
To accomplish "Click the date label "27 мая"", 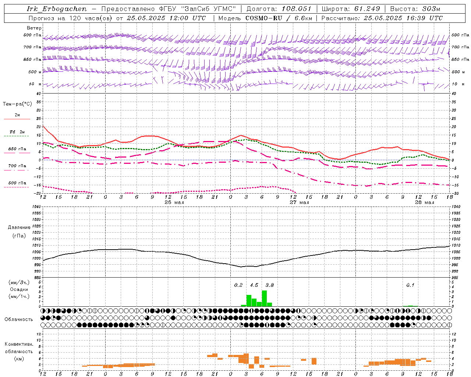I will [x=300, y=202].
